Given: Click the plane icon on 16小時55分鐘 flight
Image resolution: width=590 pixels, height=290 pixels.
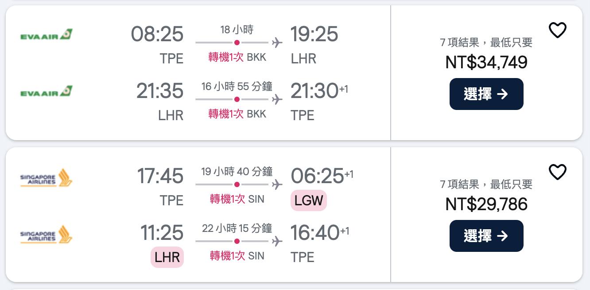Looking at the screenshot, I should click(277, 99).
